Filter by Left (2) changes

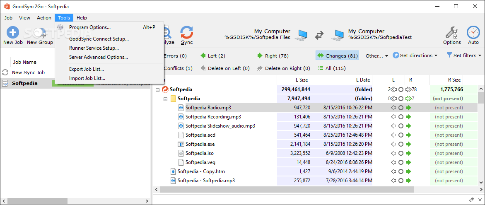[212, 55]
